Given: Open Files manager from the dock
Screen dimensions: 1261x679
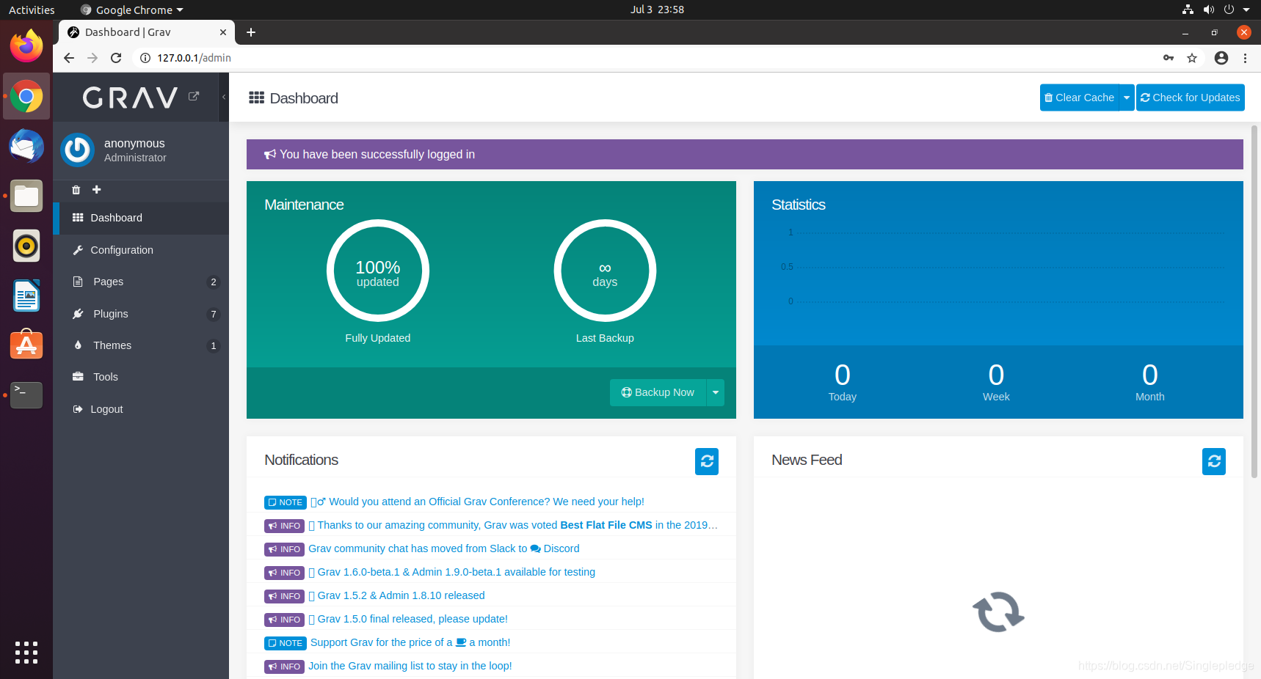Looking at the screenshot, I should (x=26, y=196).
